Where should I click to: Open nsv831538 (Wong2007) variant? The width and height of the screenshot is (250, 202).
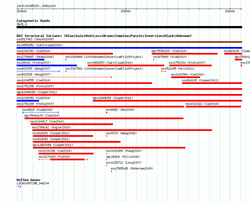34,74
